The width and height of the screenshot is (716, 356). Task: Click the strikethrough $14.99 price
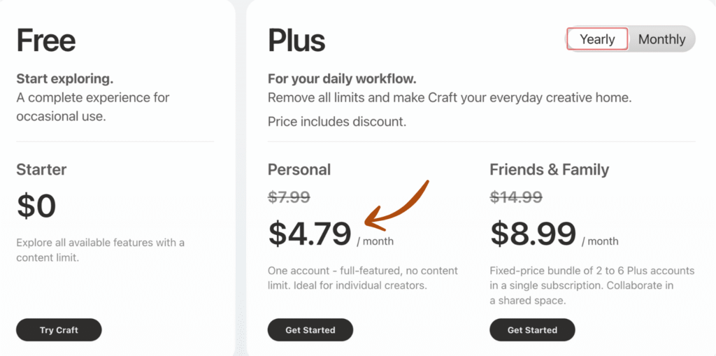pyautogui.click(x=516, y=197)
